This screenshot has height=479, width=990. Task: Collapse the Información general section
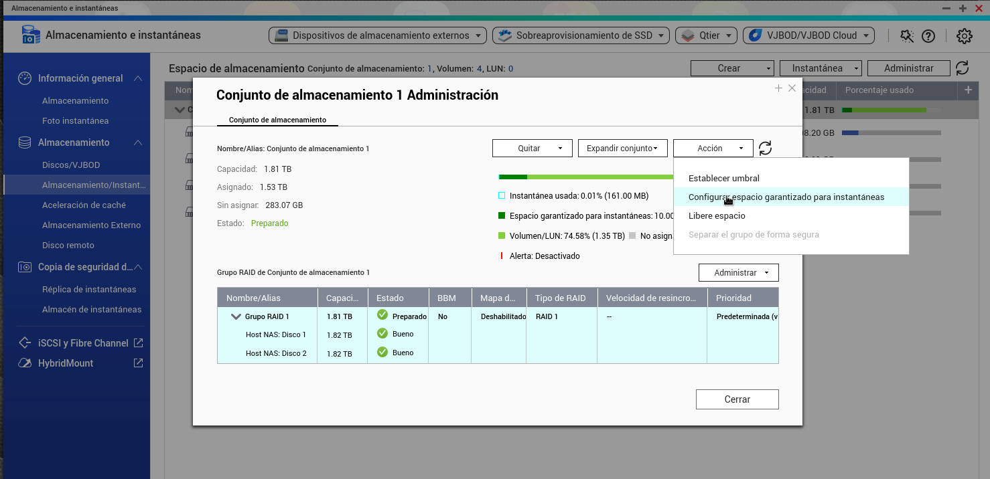tap(137, 78)
